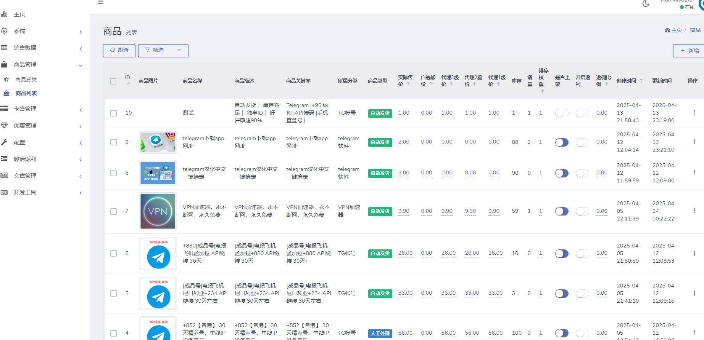Open the 筛选 filter dropdown

pyautogui.click(x=163, y=50)
